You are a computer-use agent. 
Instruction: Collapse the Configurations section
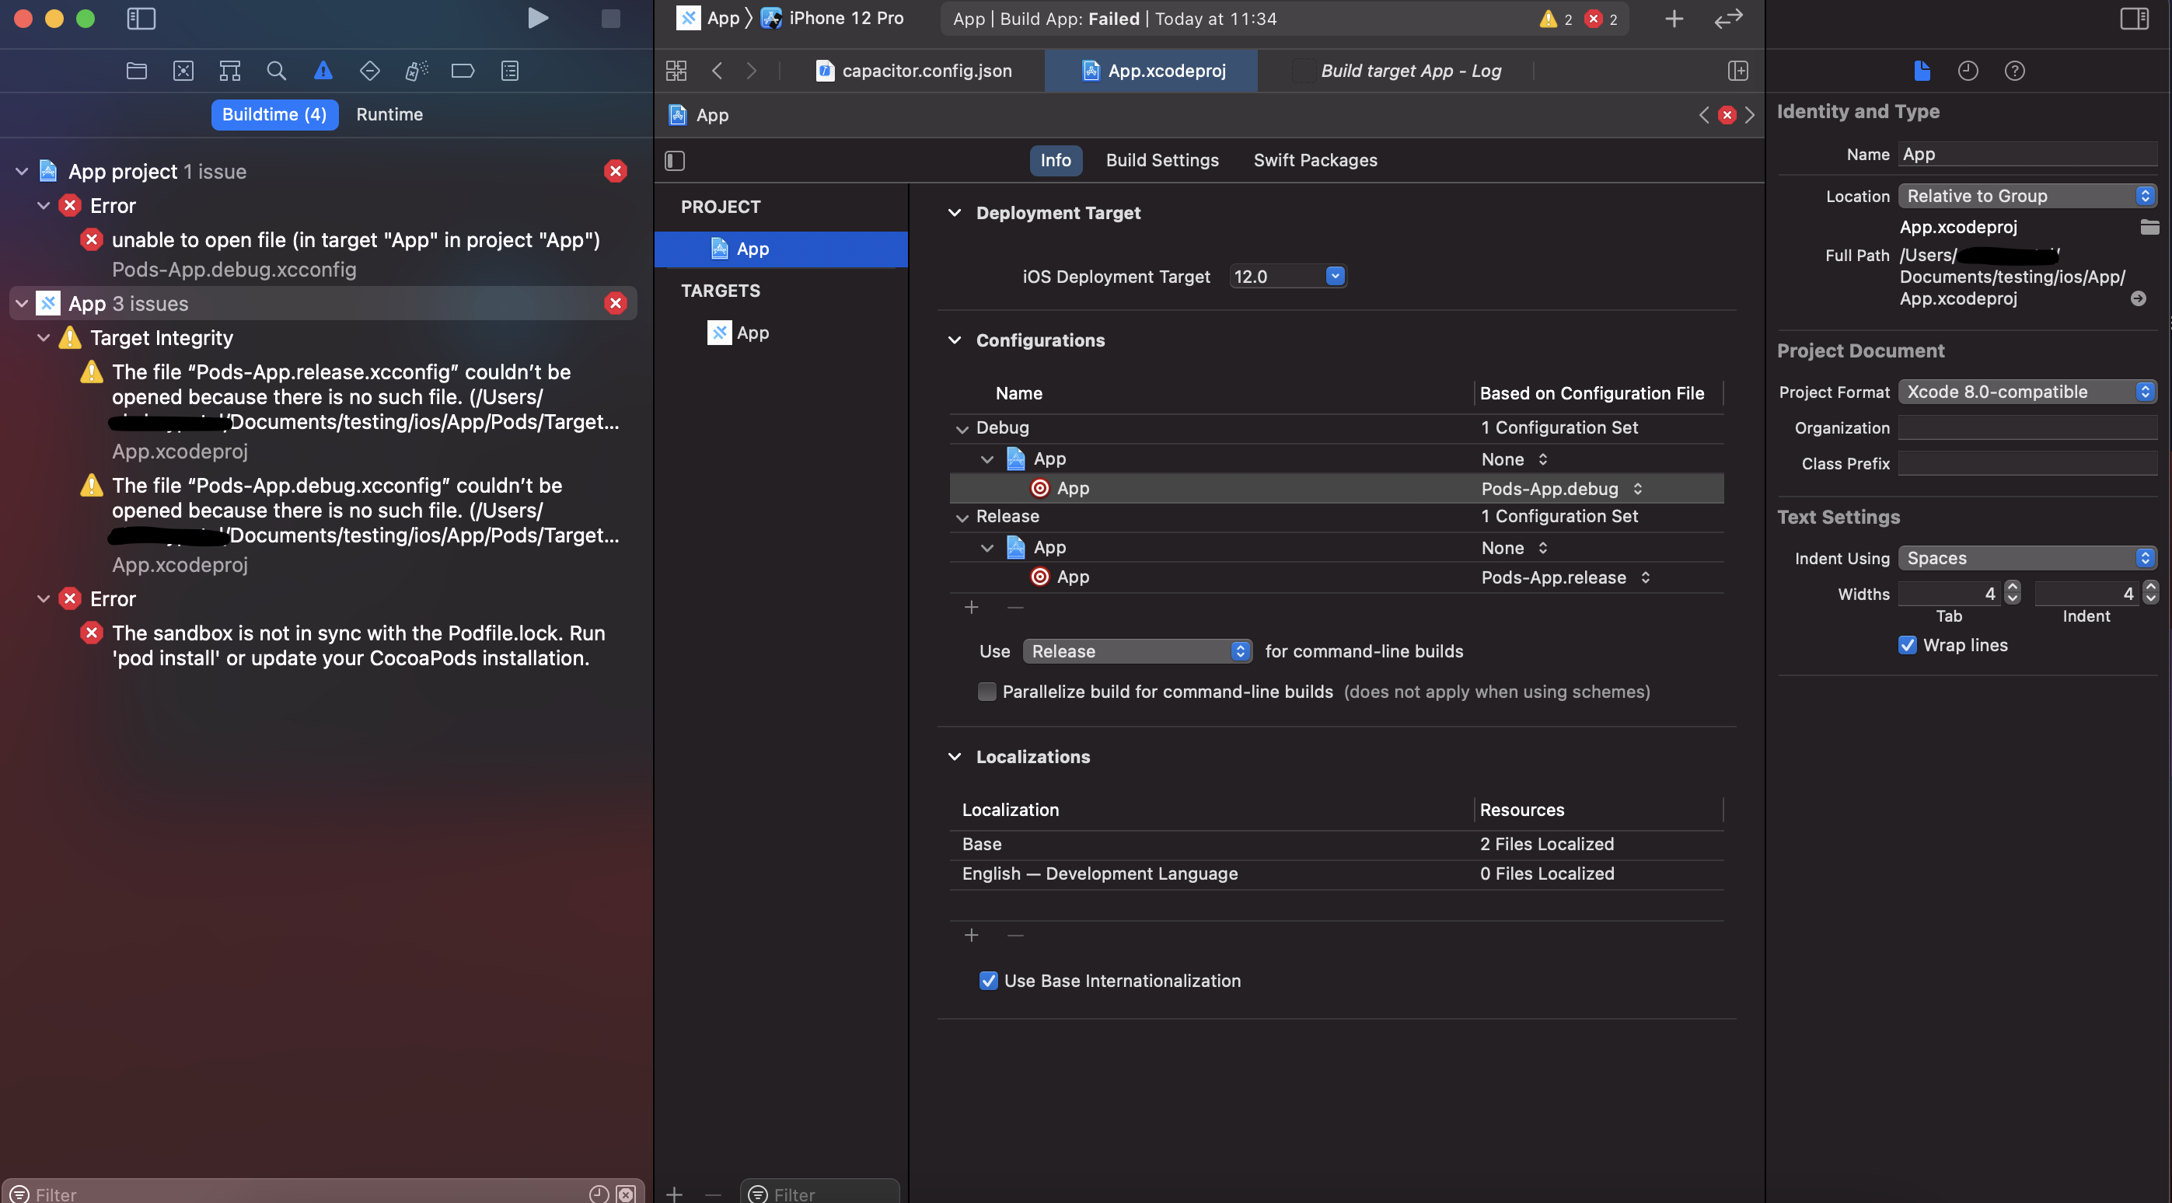click(x=955, y=340)
